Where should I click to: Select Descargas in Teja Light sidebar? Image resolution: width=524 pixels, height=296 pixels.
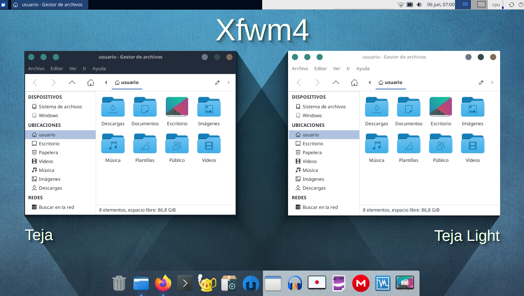(324, 188)
